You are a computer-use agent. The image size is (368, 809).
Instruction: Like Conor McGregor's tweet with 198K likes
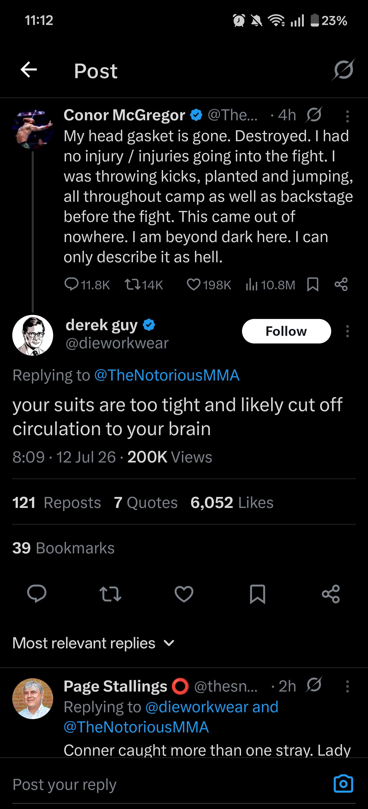tap(209, 284)
